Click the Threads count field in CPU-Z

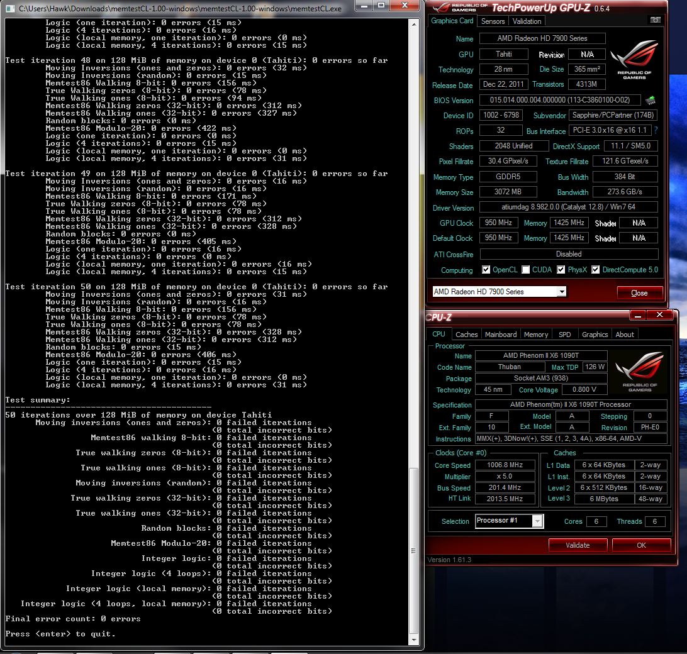click(x=654, y=521)
